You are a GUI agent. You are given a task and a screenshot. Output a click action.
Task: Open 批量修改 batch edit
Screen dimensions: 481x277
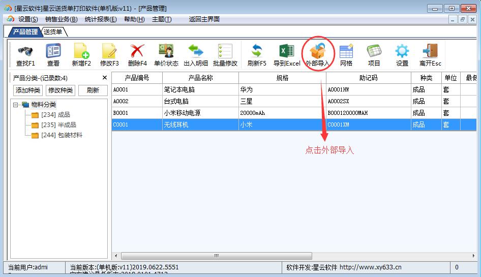tap(225, 55)
